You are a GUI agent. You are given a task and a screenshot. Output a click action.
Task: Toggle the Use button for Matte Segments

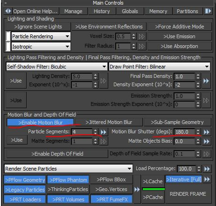[17, 140]
